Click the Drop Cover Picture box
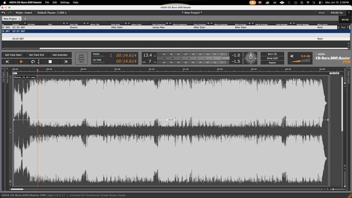352x198 pixels. pos(82,58)
